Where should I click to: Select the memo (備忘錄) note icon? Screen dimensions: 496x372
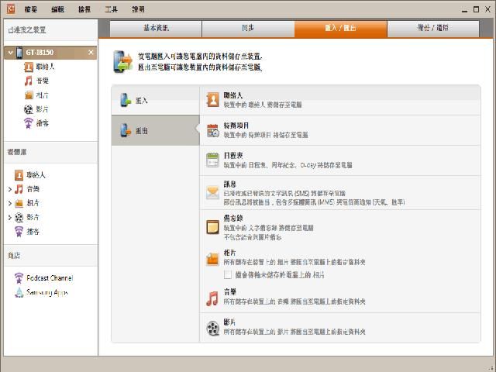click(212, 227)
